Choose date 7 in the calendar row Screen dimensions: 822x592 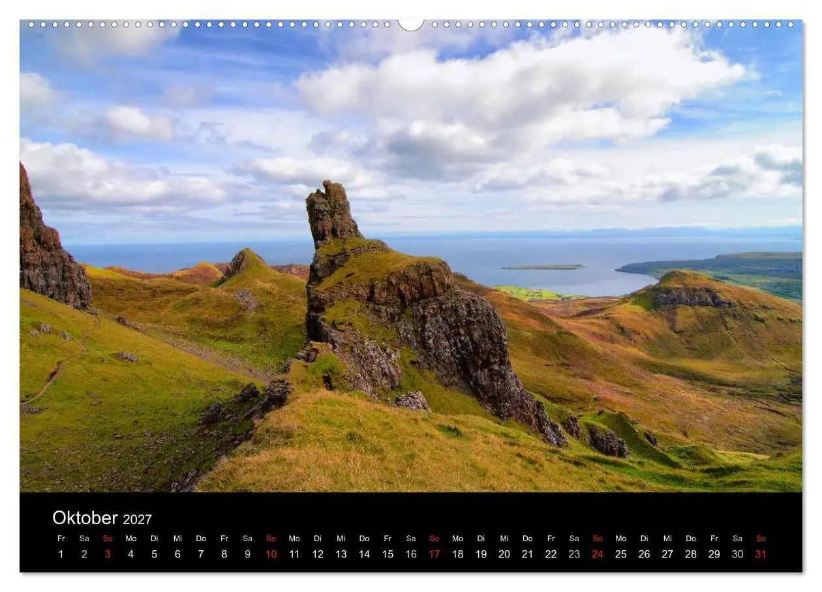201,554
